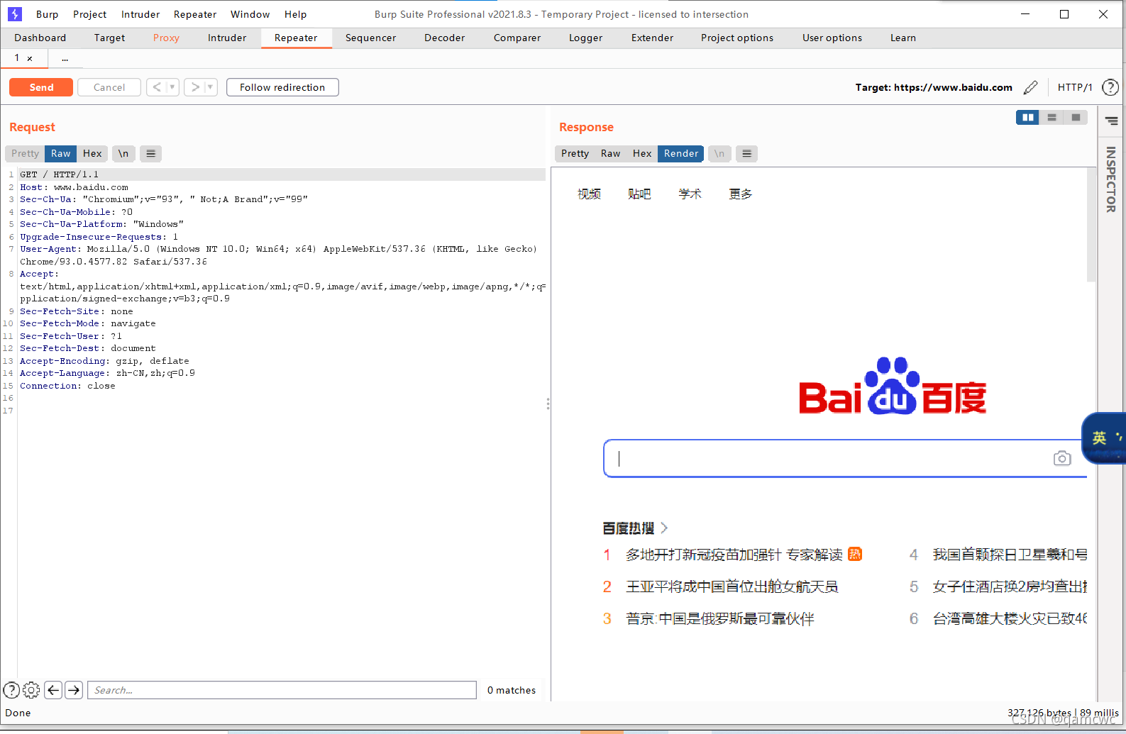Switch to the Comparer tab

click(517, 38)
